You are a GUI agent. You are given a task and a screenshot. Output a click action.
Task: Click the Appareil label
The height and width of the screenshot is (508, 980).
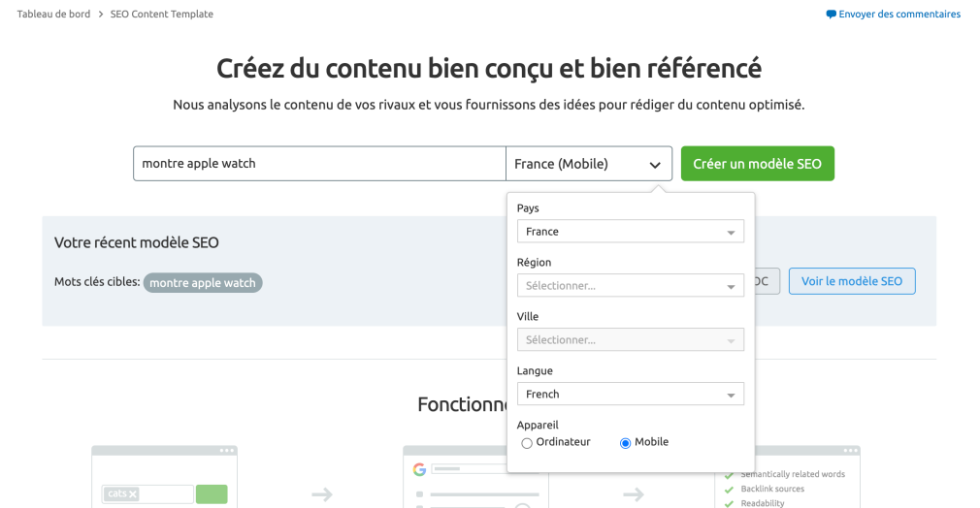pos(538,425)
